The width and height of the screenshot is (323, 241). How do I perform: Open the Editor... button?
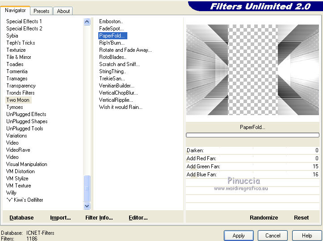click(138, 218)
